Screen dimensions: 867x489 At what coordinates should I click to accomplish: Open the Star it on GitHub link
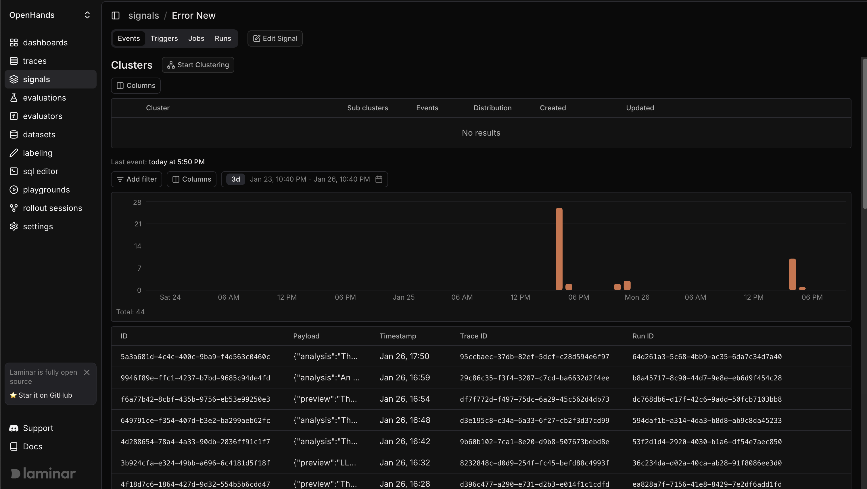point(45,395)
